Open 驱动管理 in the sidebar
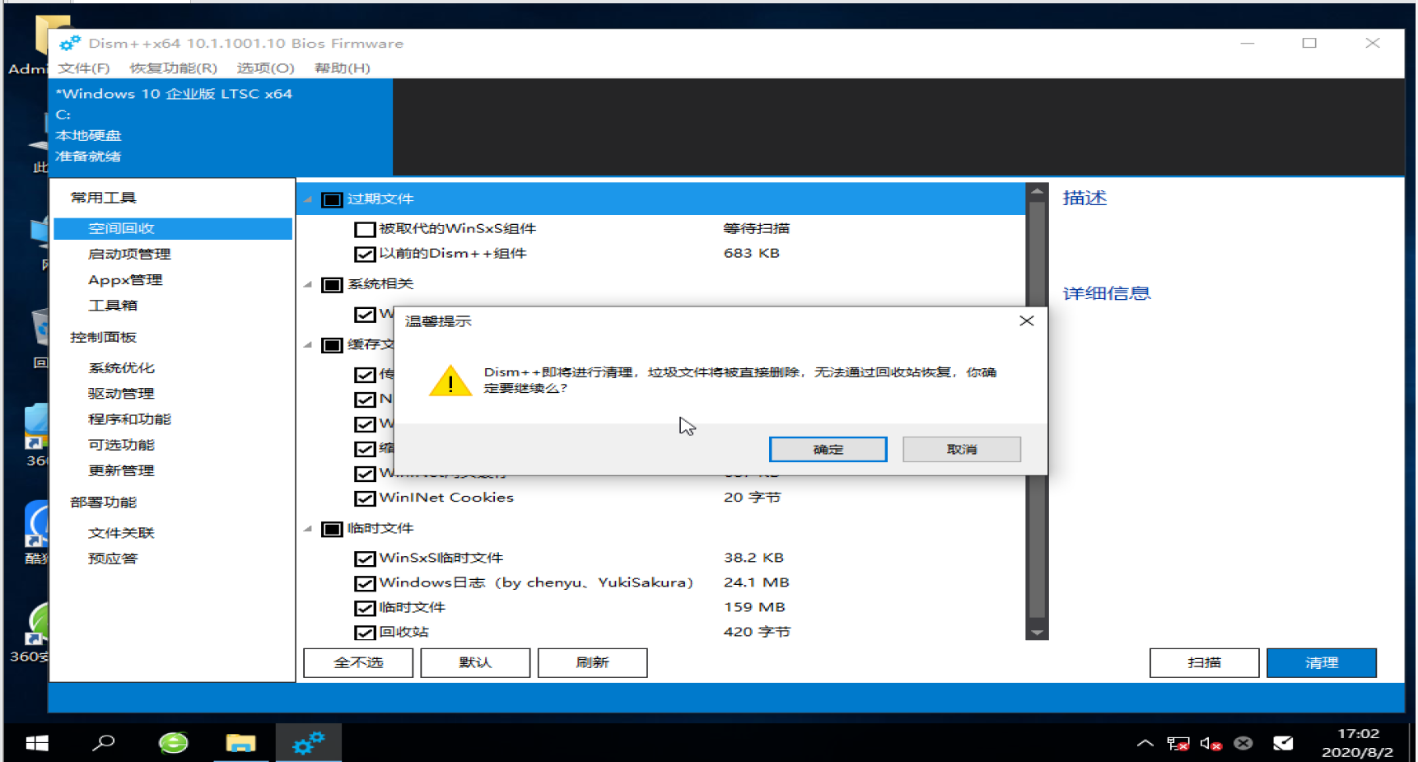 tap(121, 393)
